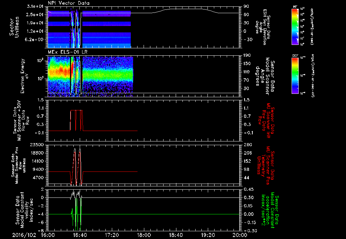Click the 6.2e+00 sector tick value
The height and width of the screenshot is (239, 346).
[x=35, y=39]
